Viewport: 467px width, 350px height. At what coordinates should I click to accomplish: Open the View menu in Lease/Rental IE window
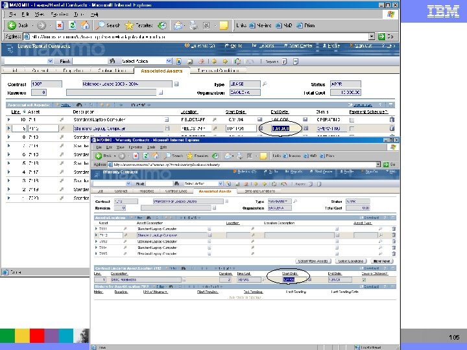click(x=40, y=14)
